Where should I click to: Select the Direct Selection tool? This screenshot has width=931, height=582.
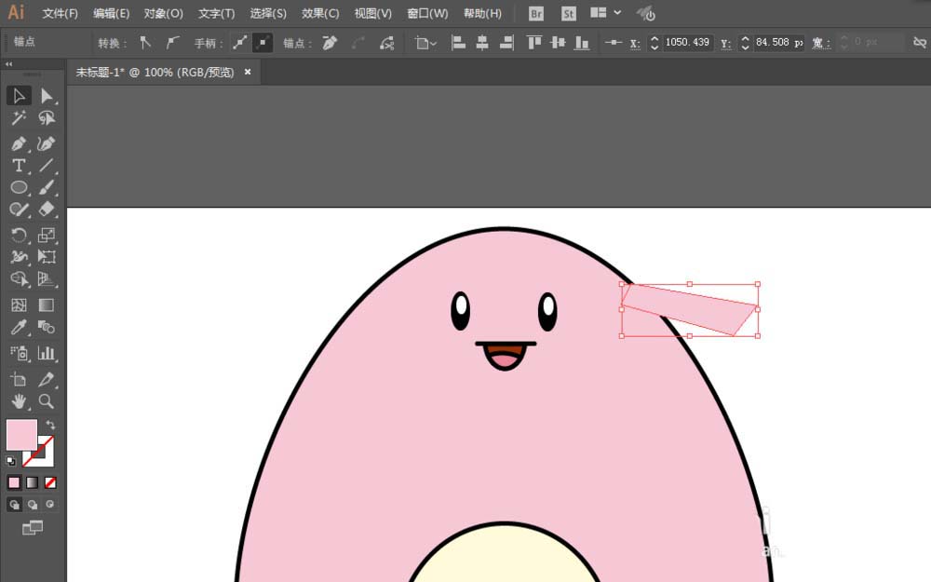pos(47,96)
